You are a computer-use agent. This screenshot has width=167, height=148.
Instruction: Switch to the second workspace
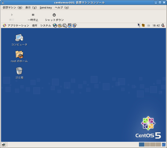pos(147,145)
